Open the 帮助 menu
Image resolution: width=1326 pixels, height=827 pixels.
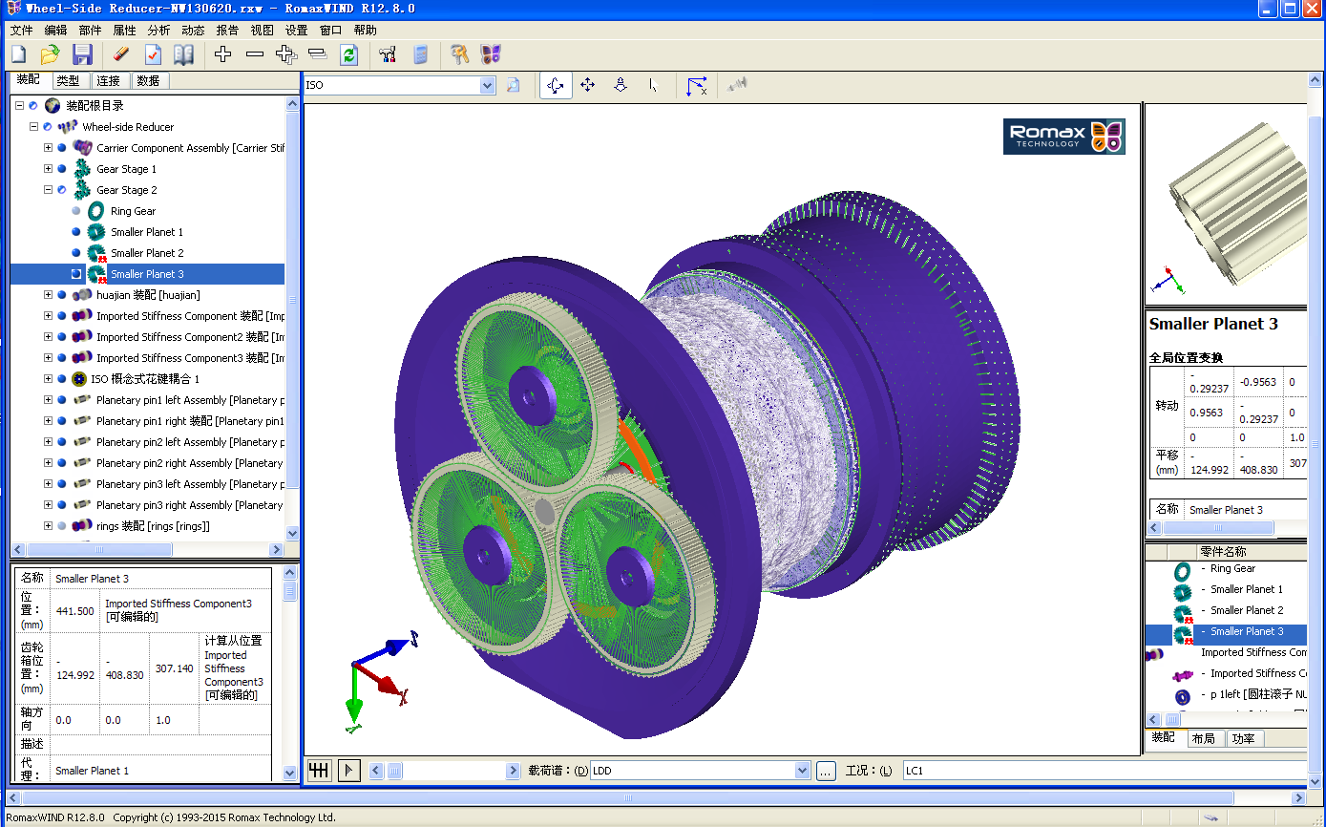[x=365, y=31]
